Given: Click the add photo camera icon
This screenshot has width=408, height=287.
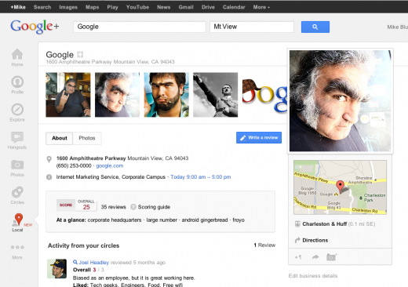Looking at the screenshot, I should coord(332,257).
